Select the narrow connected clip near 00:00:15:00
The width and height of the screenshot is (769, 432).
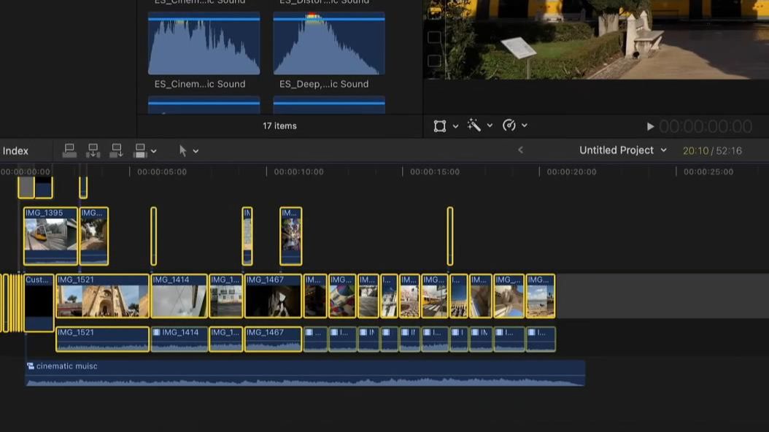(x=449, y=236)
